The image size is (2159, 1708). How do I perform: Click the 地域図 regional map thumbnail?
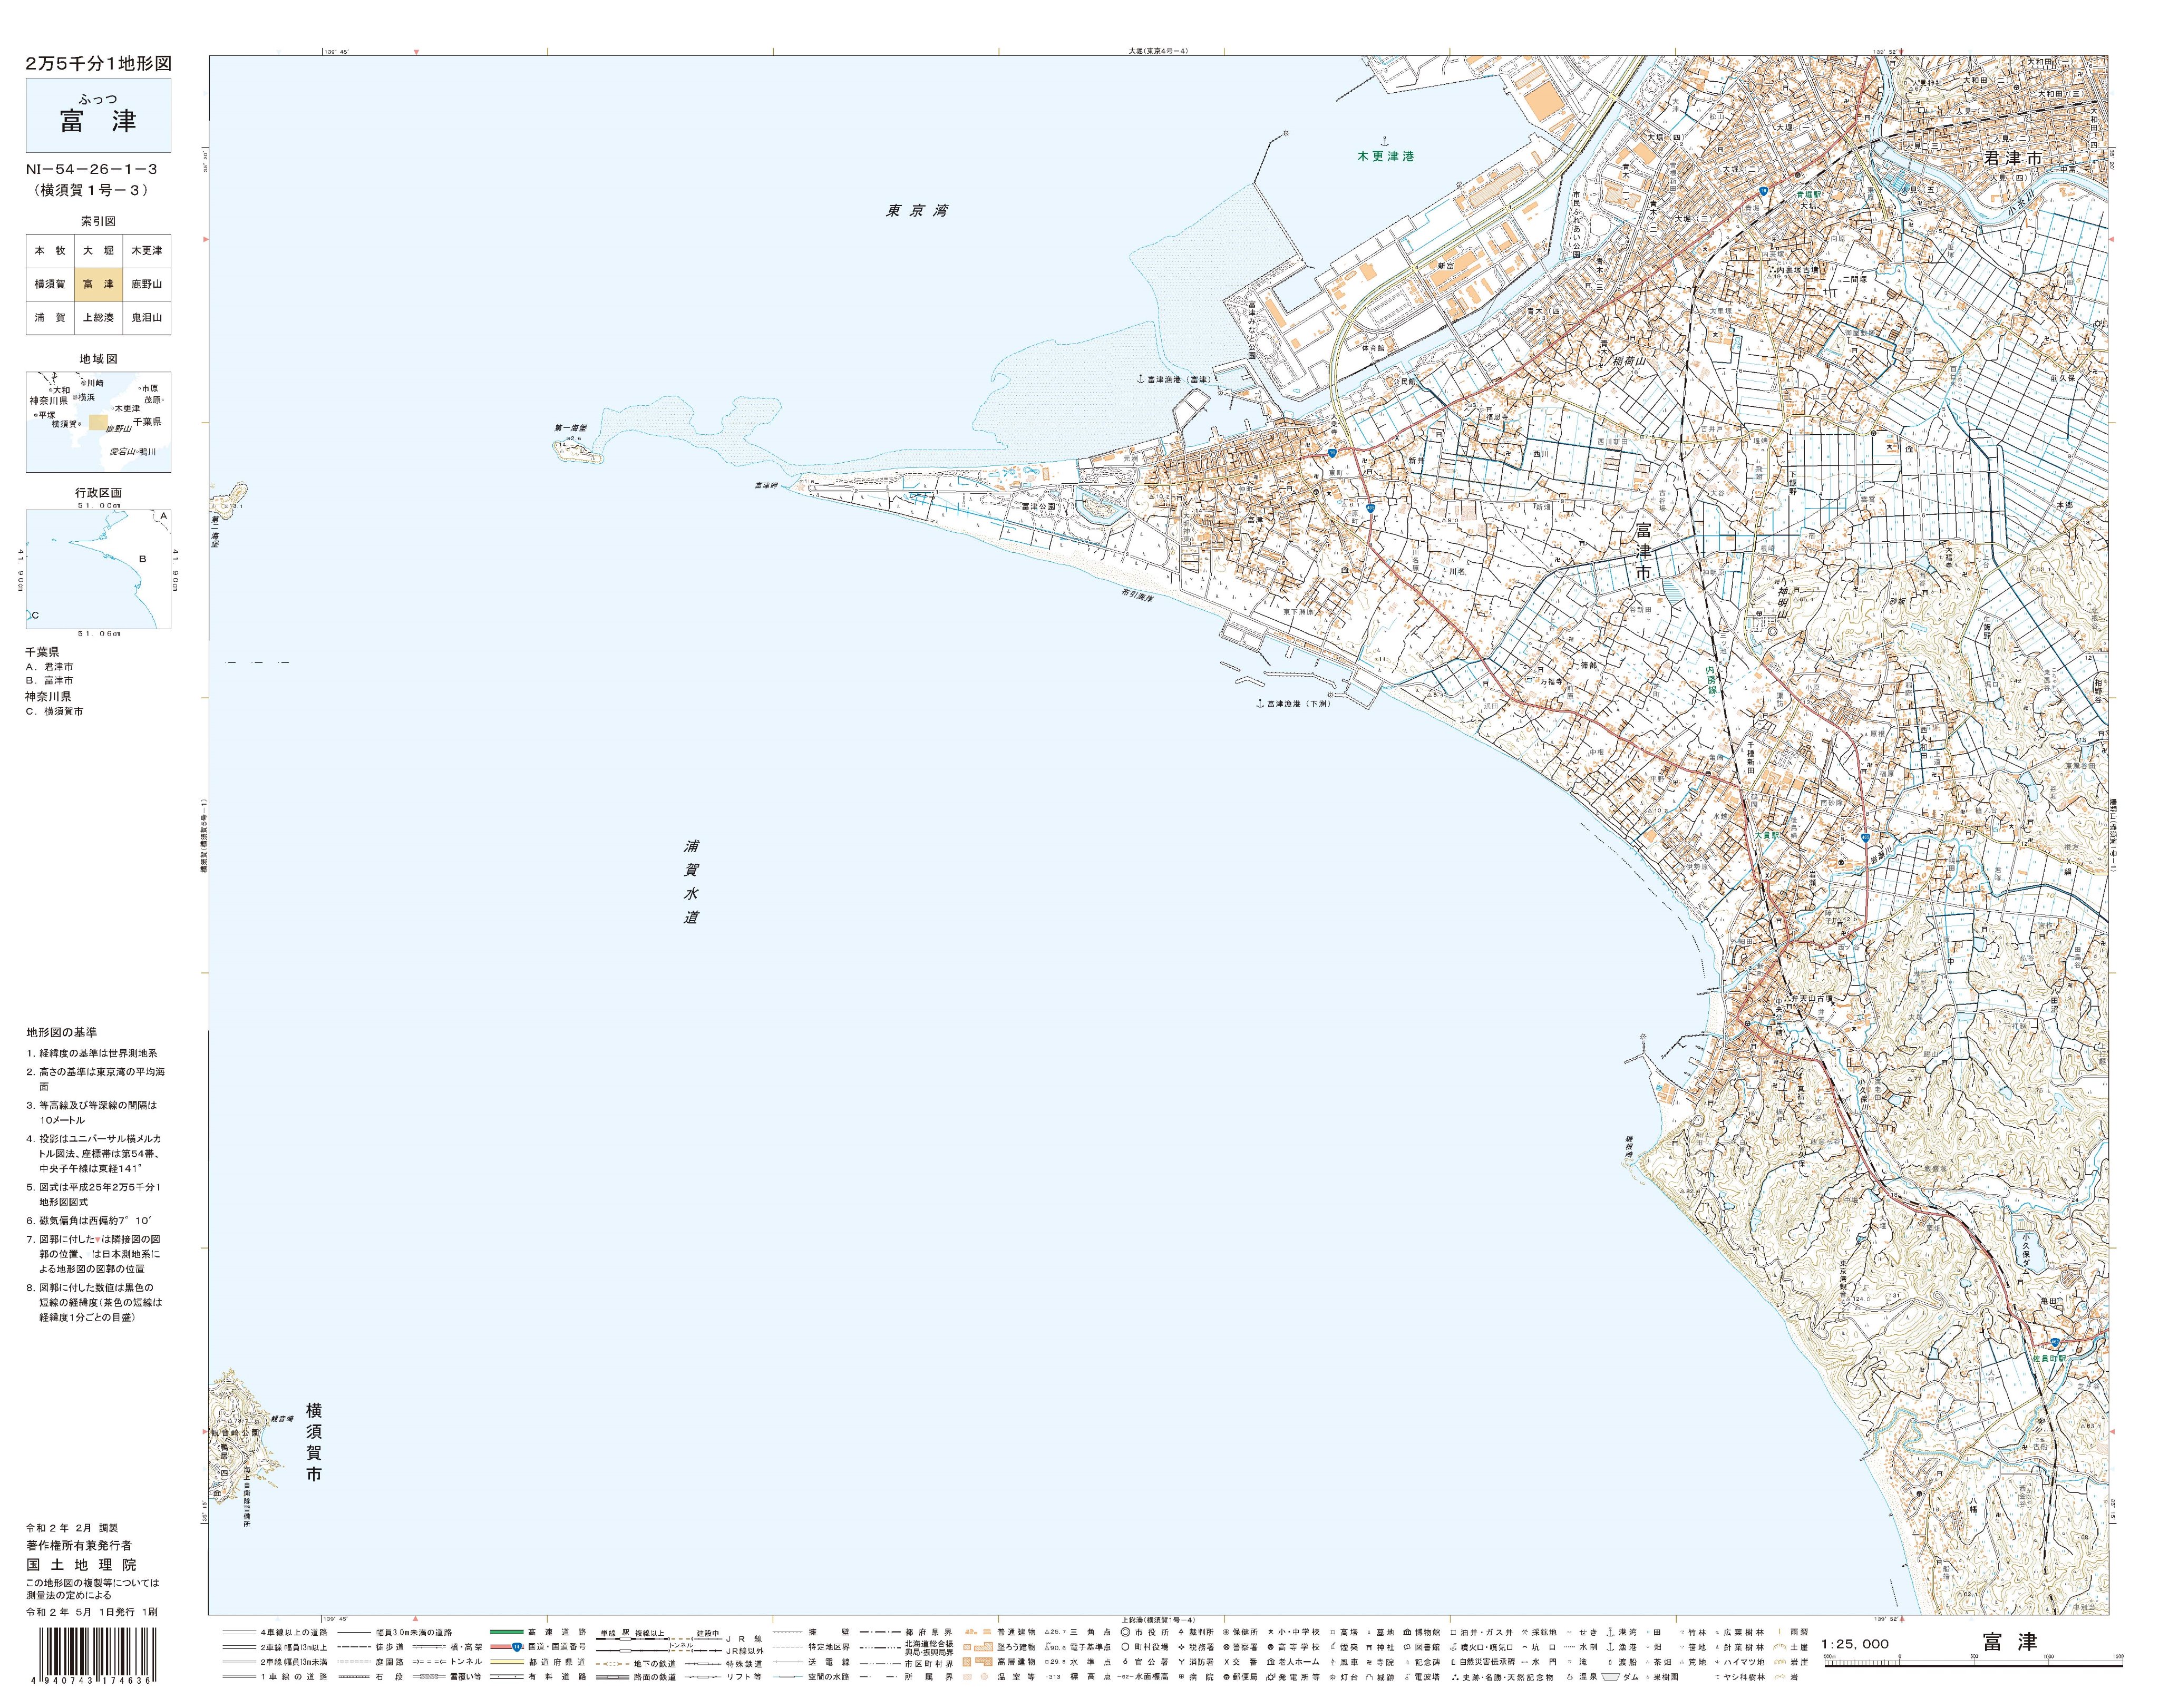pos(98,421)
